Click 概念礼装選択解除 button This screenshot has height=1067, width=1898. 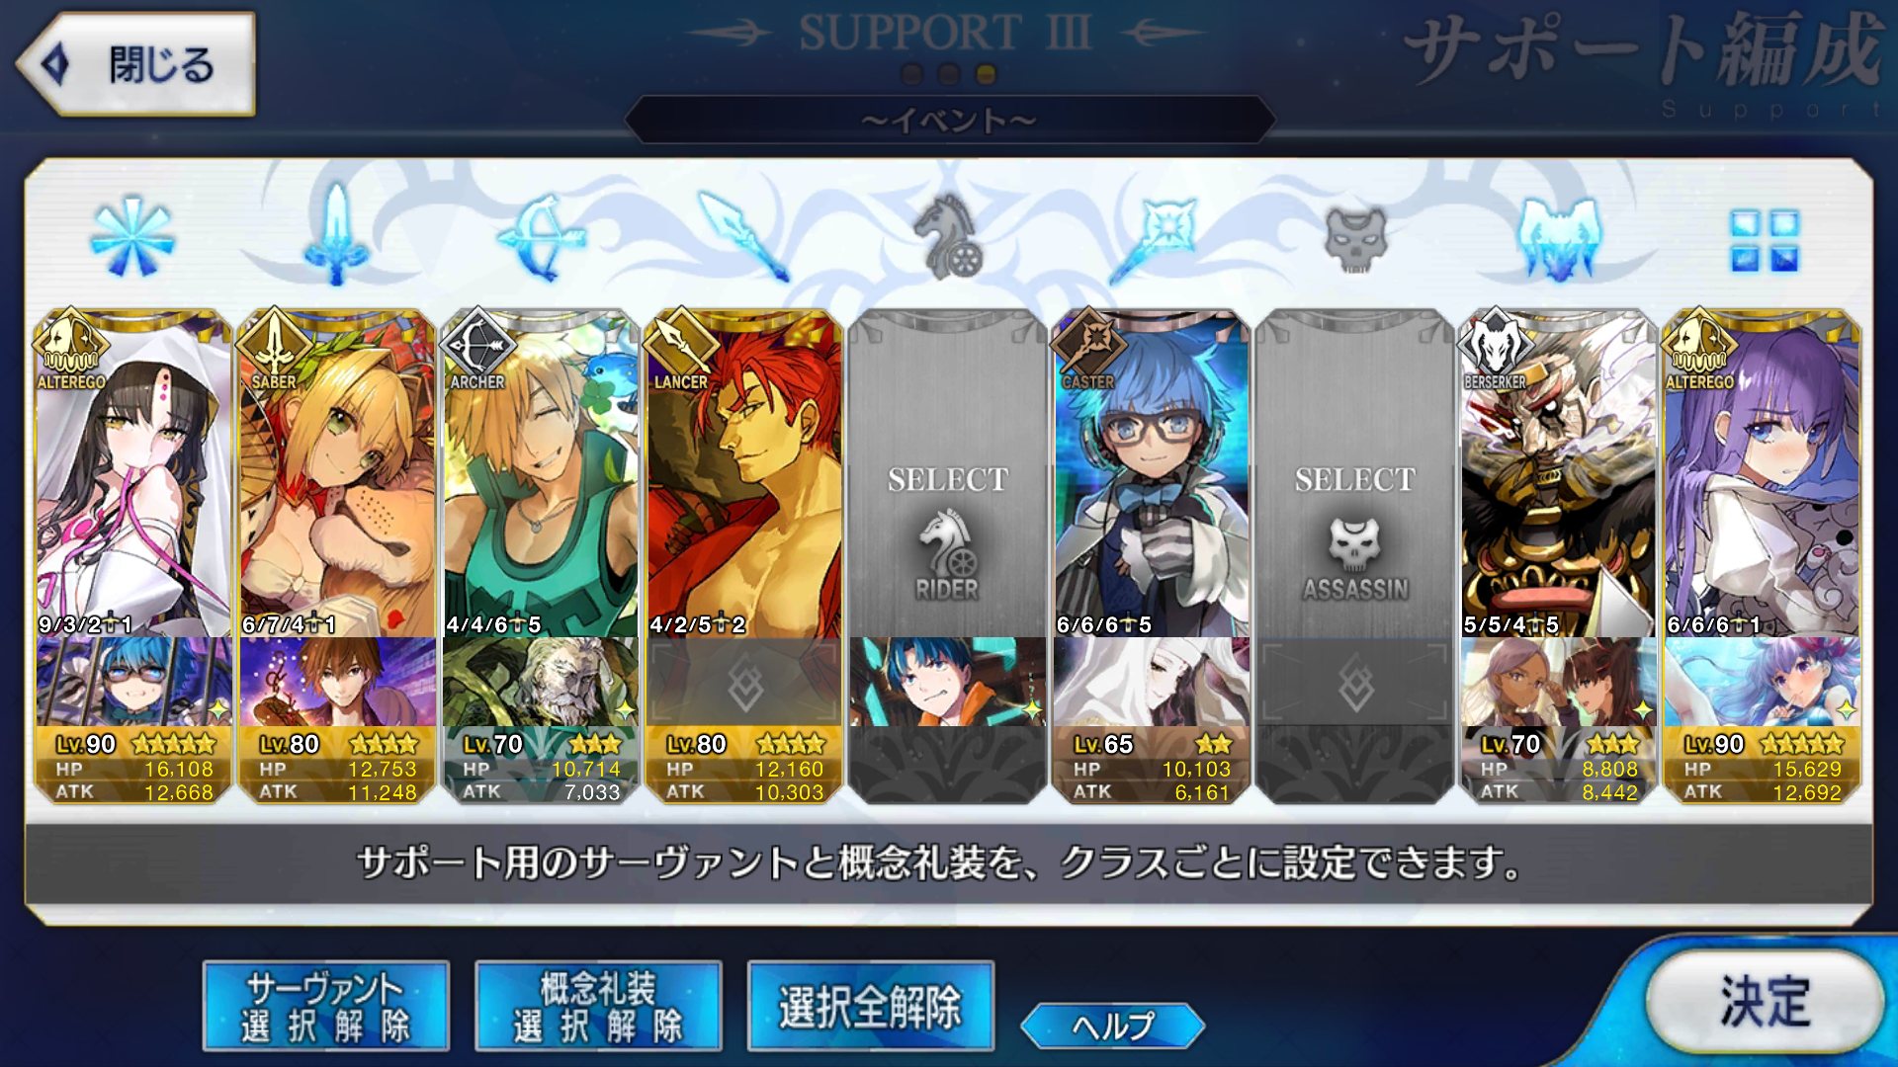[x=598, y=1006]
